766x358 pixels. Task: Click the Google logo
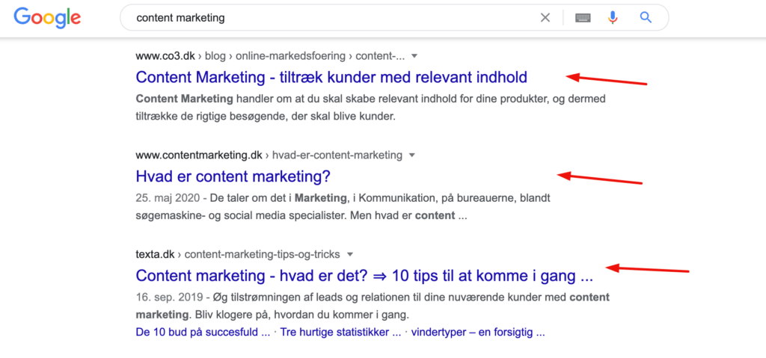tap(47, 18)
